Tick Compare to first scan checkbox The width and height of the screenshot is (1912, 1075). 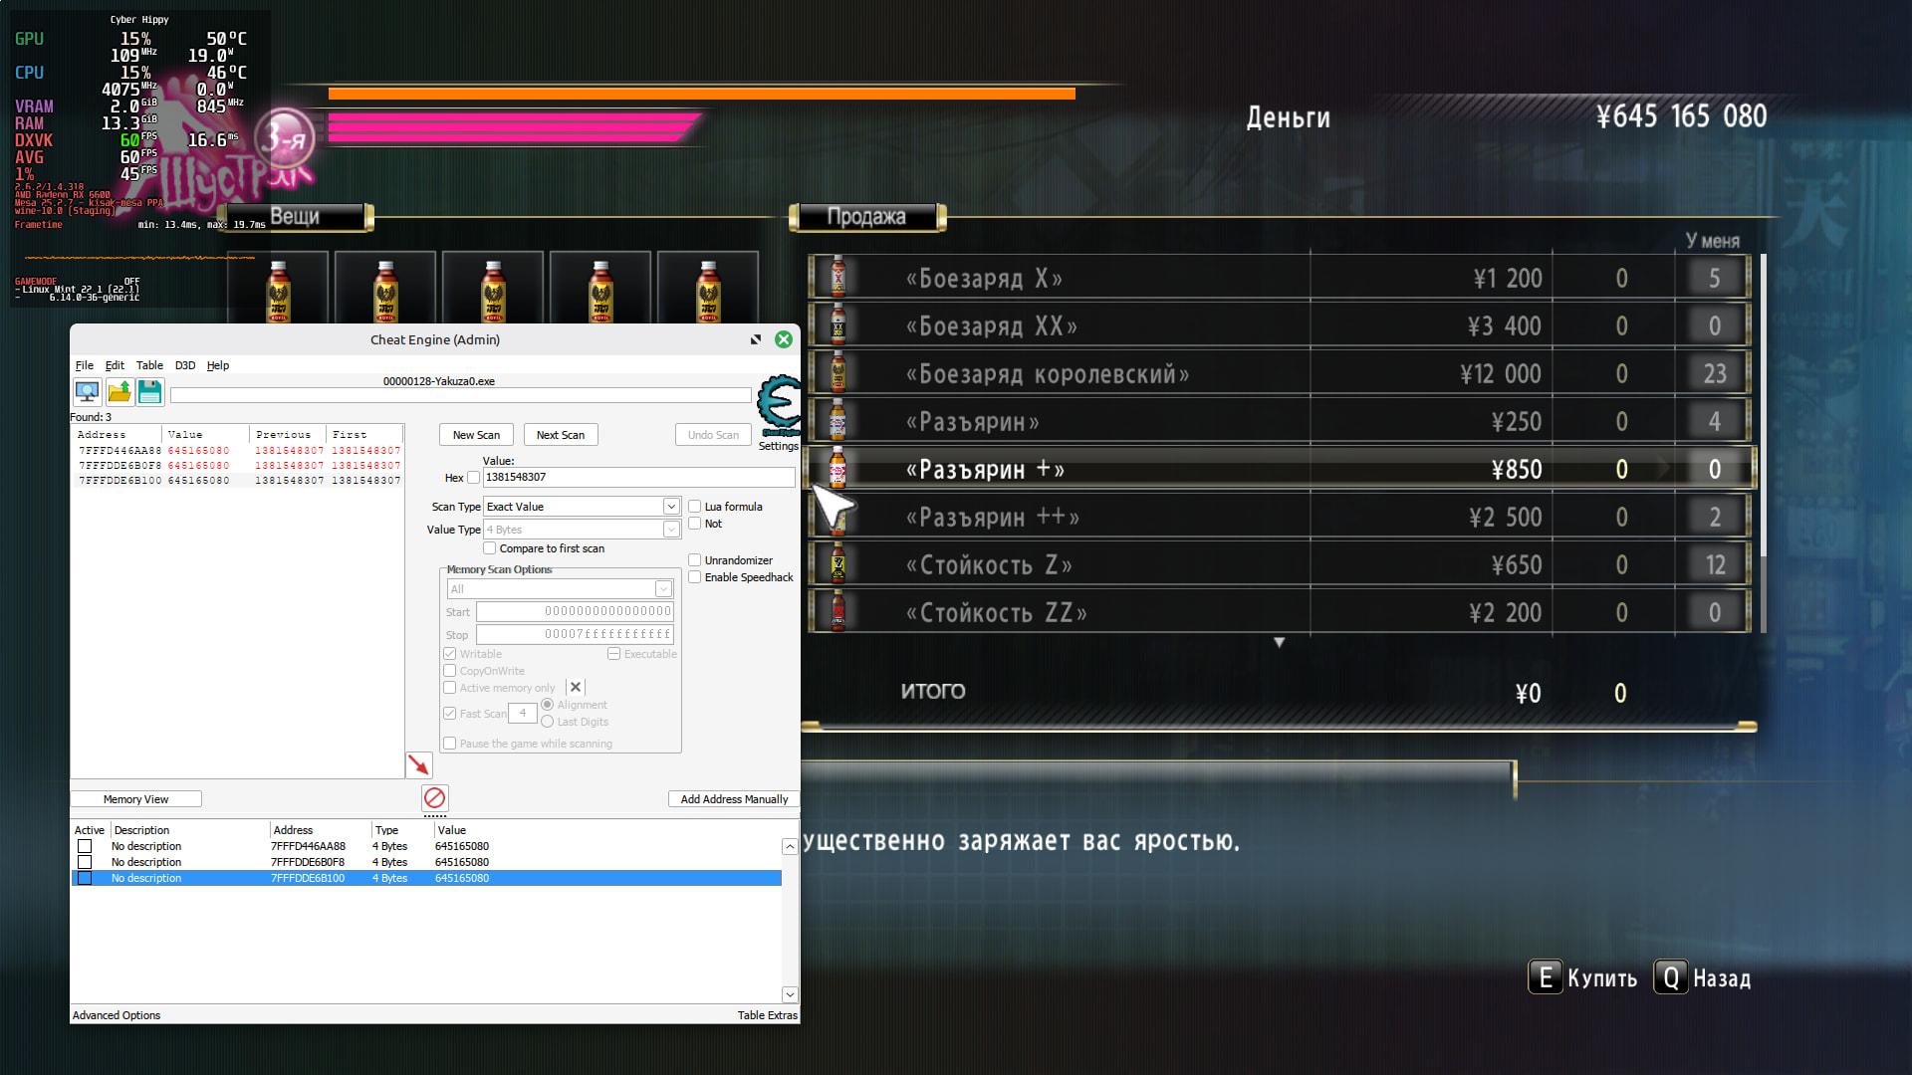490,548
